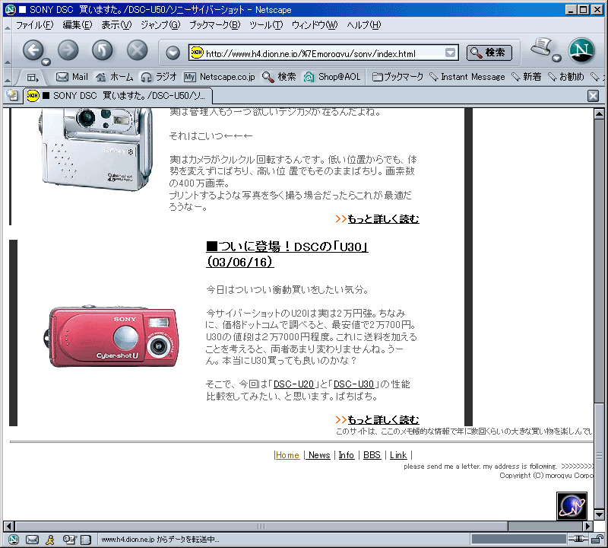Open the Print button dropdown arrow
Screen dimensions: 608x548
pos(556,59)
